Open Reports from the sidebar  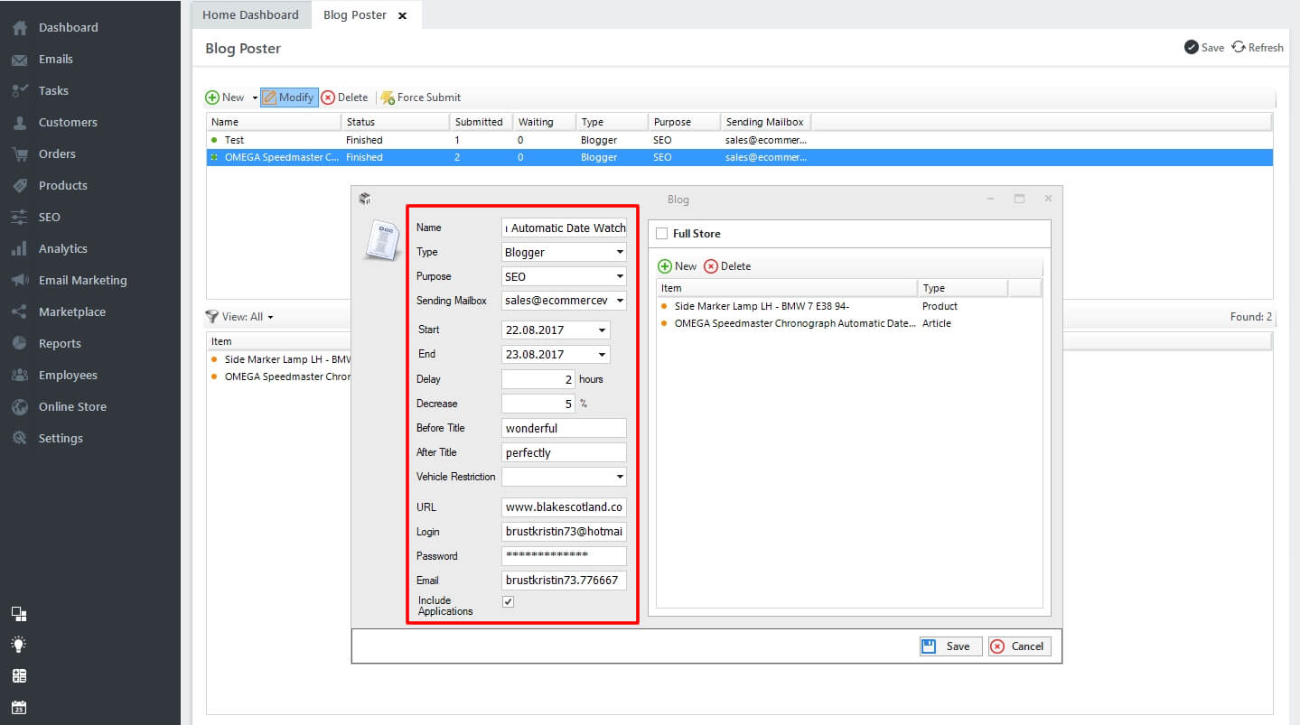tap(60, 343)
